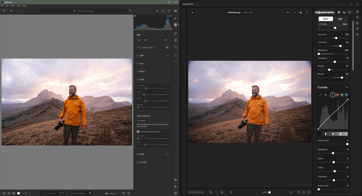Image resolution: width=362 pixels, height=196 pixels.
Task: Toggle Manual Noise Reduction checkbox icon
Action: [x=138, y=132]
